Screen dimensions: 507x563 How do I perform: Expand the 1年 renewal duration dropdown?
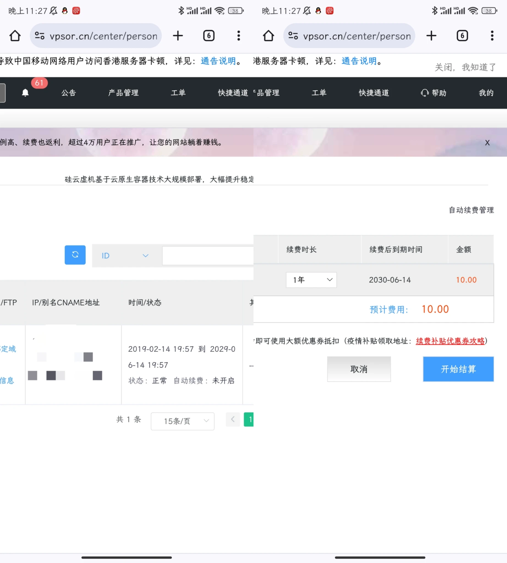click(x=311, y=280)
